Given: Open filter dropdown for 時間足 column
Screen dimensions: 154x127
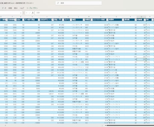Looking at the screenshot, I should pyautogui.click(x=92, y=20).
